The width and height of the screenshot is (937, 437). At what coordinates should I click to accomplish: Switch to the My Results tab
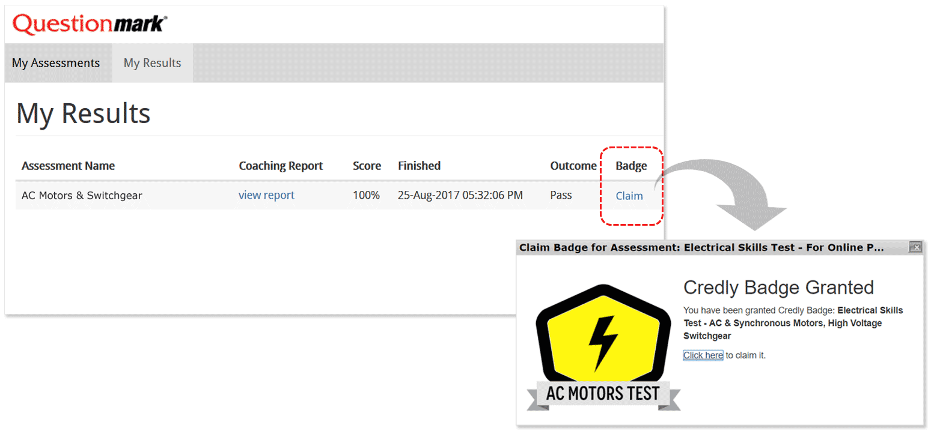(152, 63)
